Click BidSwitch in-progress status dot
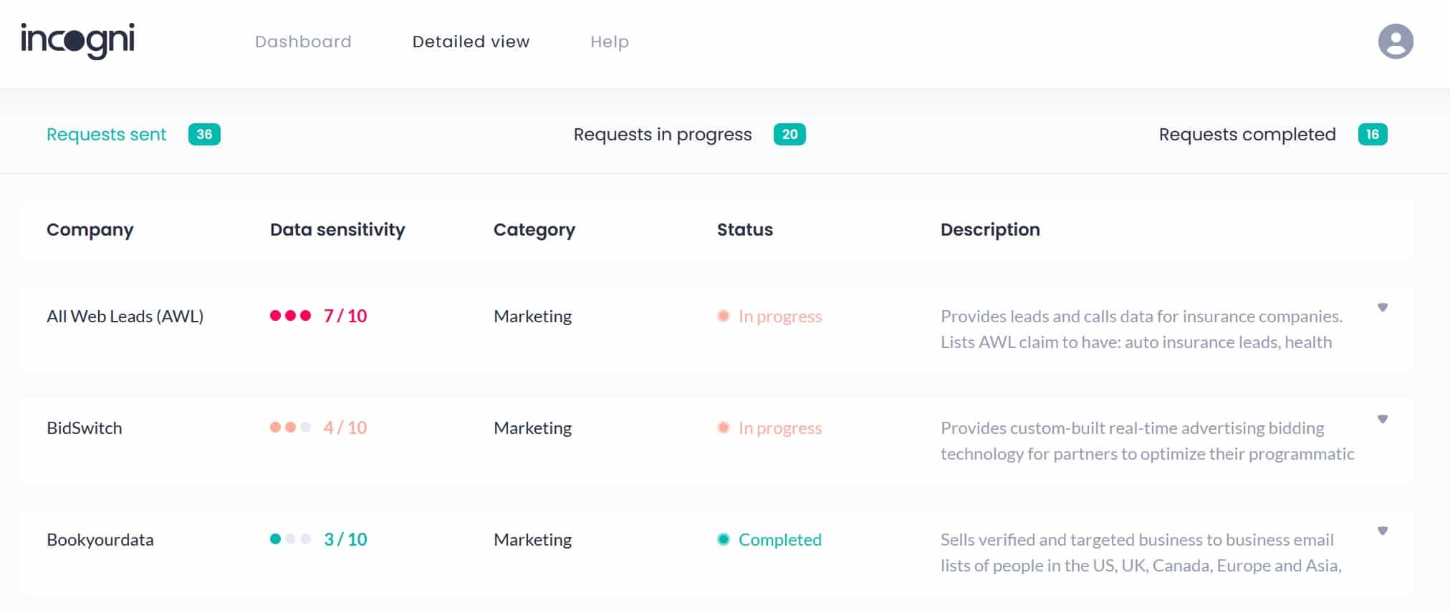The height and width of the screenshot is (613, 1450). click(724, 428)
